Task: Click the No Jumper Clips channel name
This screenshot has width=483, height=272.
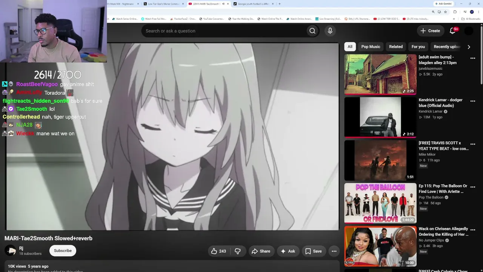Action: tap(431, 240)
